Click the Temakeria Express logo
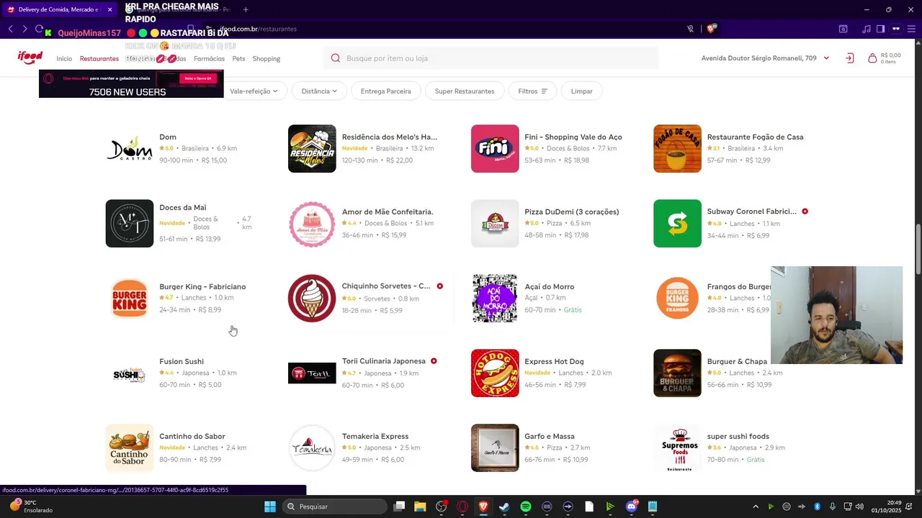This screenshot has height=518, width=922. 312,448
